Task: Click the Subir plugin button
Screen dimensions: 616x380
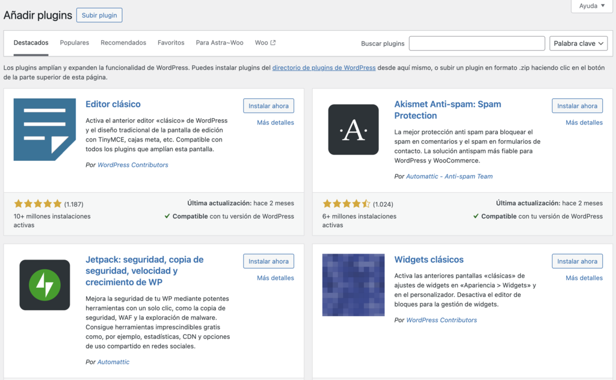Action: point(99,15)
